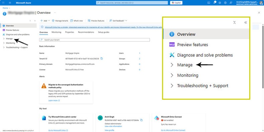The width and height of the screenshot is (264, 132).
Task: Click Go to Microsoft Entra link
Action: point(58,130)
